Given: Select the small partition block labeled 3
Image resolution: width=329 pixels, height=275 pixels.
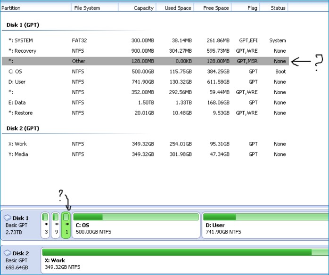Looking at the screenshot, I should (x=46, y=225).
